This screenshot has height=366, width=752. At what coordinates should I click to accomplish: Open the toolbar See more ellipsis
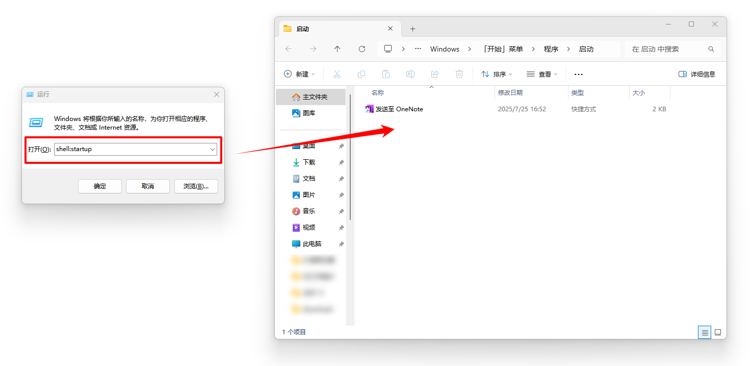click(579, 75)
